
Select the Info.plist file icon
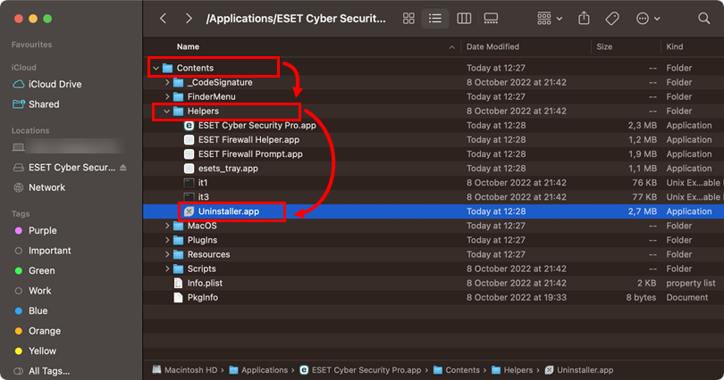pos(178,283)
